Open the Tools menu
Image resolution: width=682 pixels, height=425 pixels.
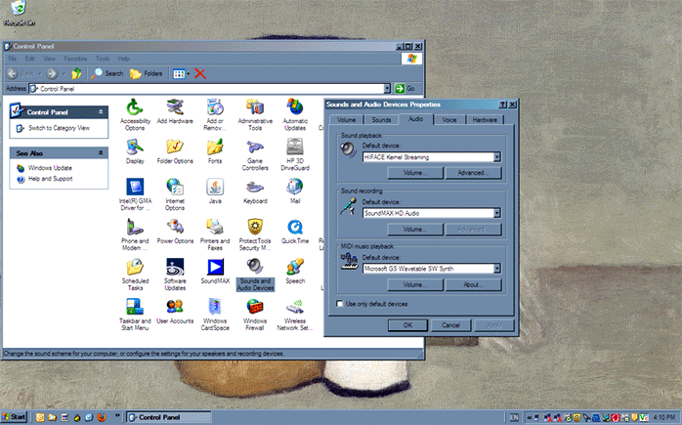pyautogui.click(x=103, y=59)
